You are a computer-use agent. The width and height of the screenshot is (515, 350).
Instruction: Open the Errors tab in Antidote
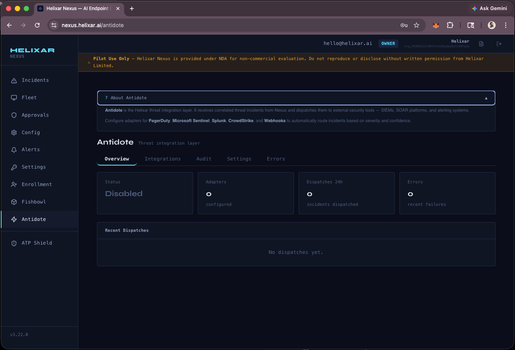[276, 159]
